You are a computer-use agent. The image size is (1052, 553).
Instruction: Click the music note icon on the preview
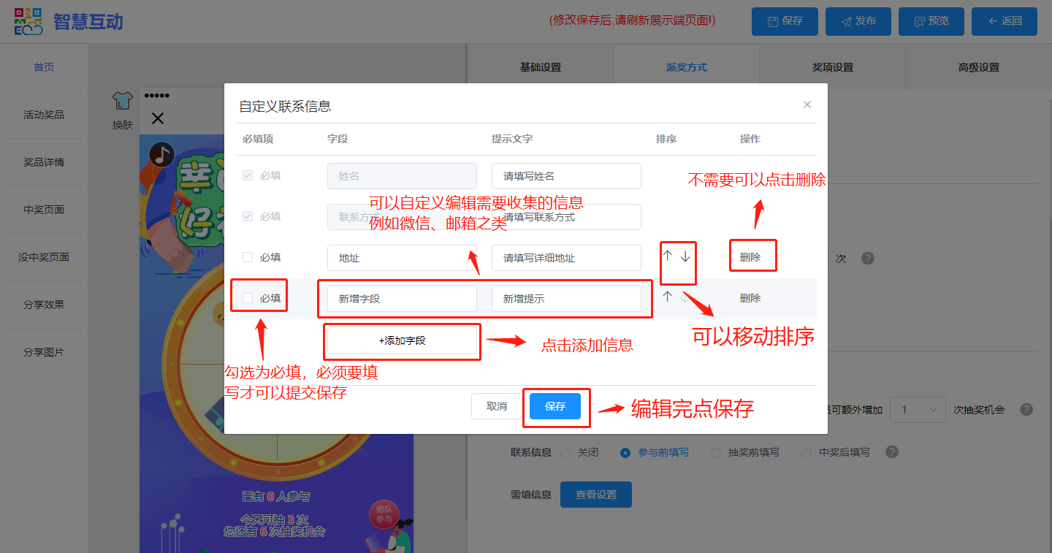click(x=161, y=154)
